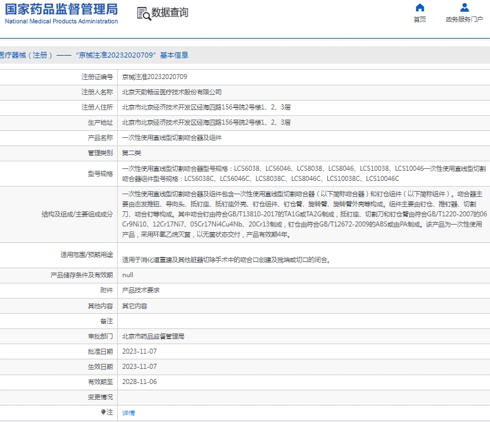Click the 数据查询 search document icon

click(x=144, y=13)
